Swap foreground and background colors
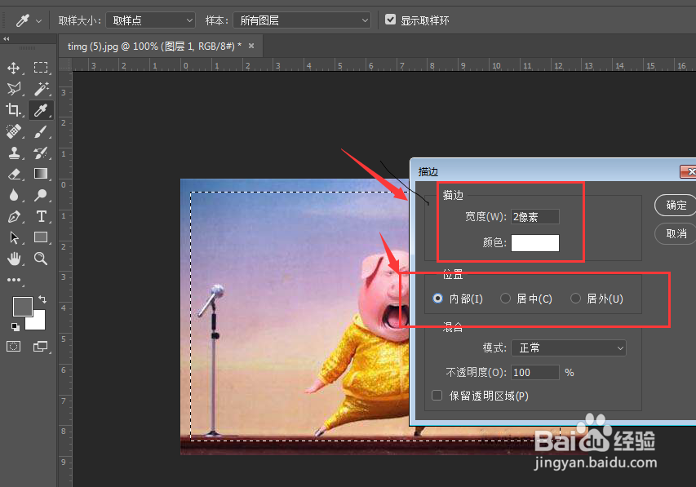Screen dimensions: 696x487 pyautogui.click(x=42, y=299)
